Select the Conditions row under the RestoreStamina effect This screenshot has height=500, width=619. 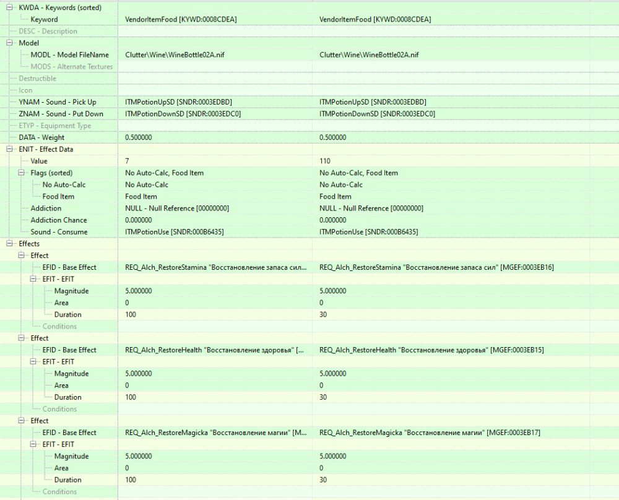[59, 326]
